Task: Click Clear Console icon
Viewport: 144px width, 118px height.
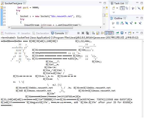Action: [93, 33]
